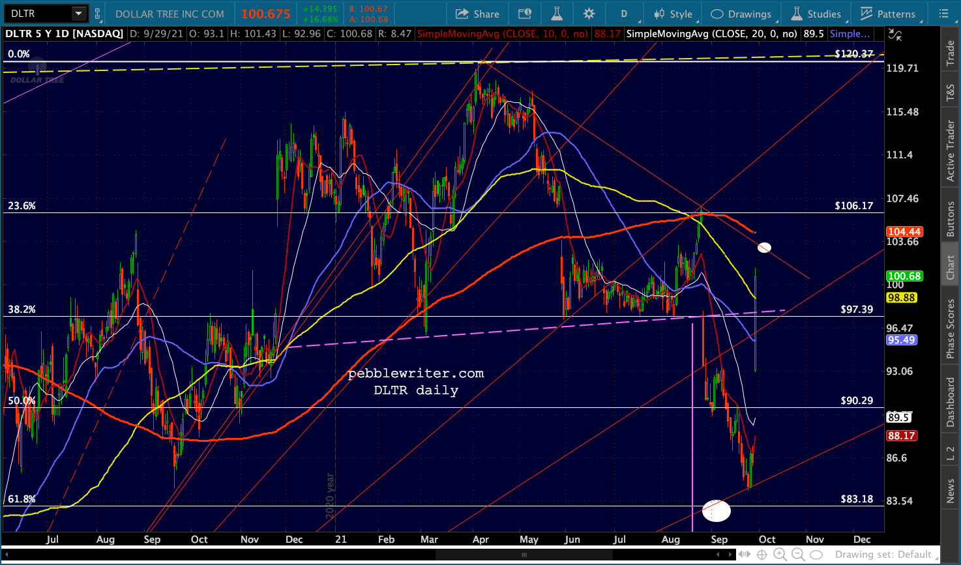Screen dimensions: 961x565
Task: Click the zoom out magnifier icon
Action: [x=798, y=555]
